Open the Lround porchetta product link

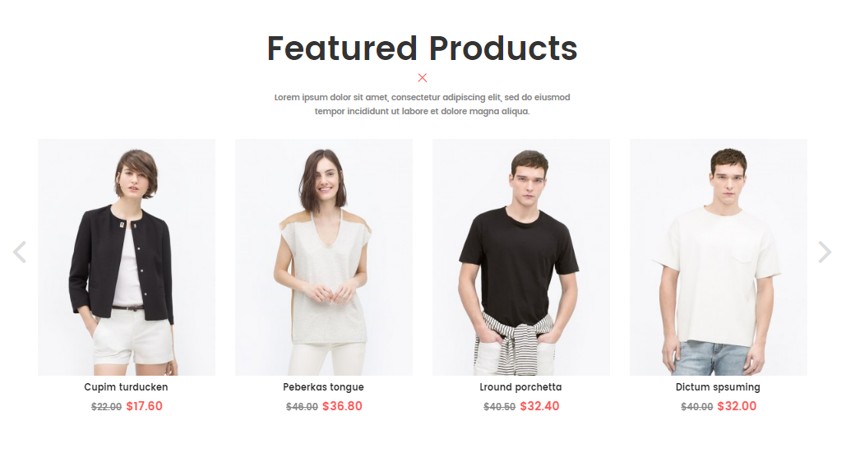click(x=520, y=387)
